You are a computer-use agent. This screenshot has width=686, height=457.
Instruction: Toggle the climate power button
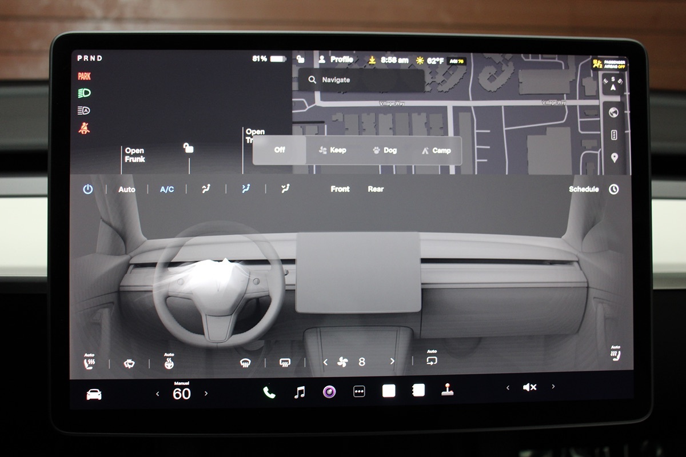pyautogui.click(x=87, y=189)
